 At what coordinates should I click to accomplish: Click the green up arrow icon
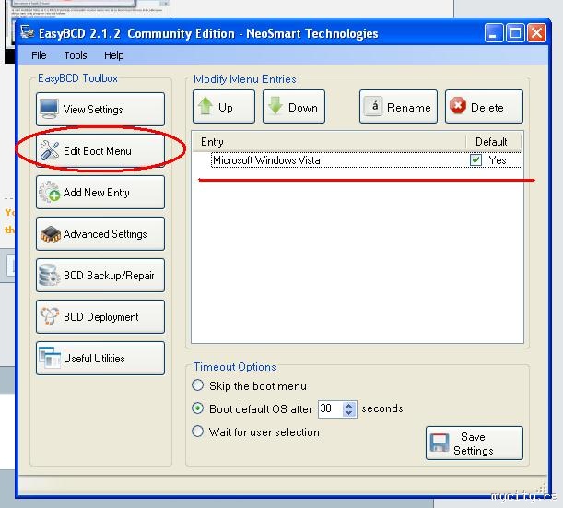point(205,106)
